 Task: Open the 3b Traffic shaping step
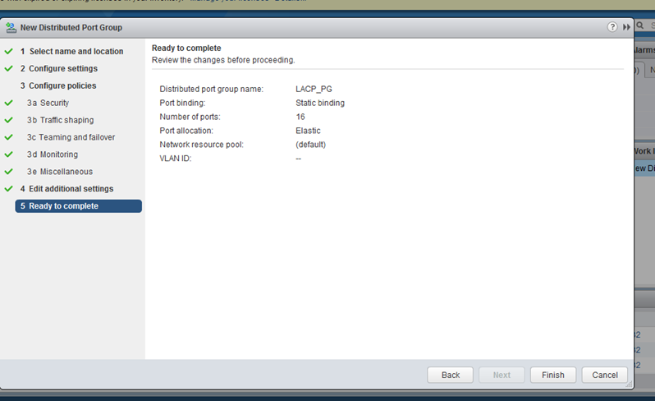[x=61, y=120]
